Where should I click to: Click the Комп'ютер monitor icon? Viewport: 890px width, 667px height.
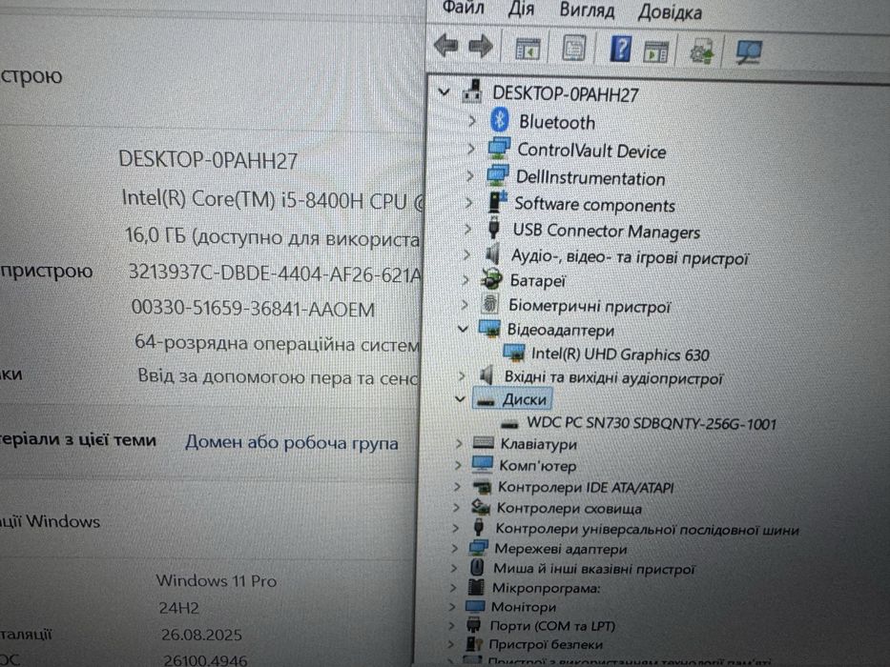483,464
